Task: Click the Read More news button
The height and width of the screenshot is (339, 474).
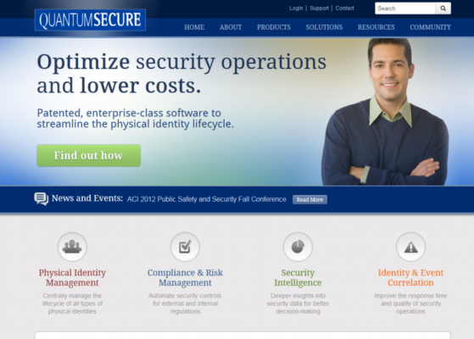Action: tap(309, 199)
